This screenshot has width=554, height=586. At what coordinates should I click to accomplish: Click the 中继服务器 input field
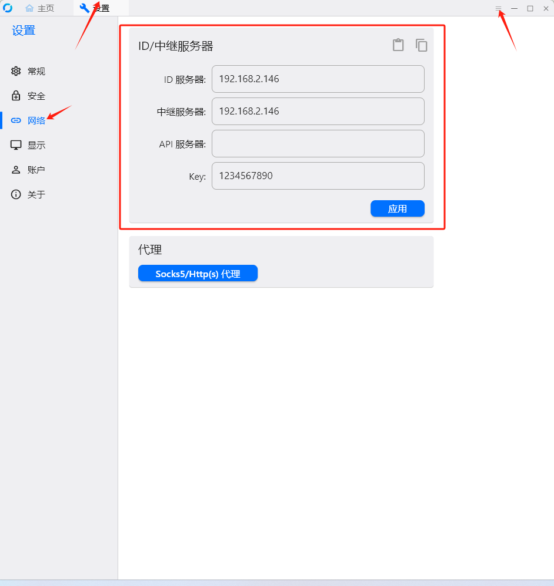click(318, 111)
